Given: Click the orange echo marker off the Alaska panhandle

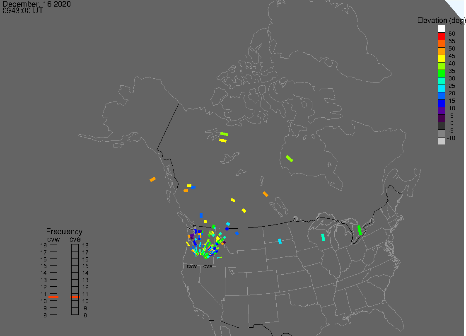Looking at the screenshot, I should point(152,179).
